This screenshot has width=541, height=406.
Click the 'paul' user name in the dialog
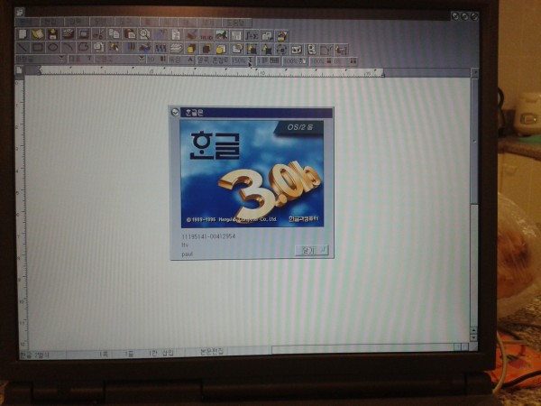187,254
